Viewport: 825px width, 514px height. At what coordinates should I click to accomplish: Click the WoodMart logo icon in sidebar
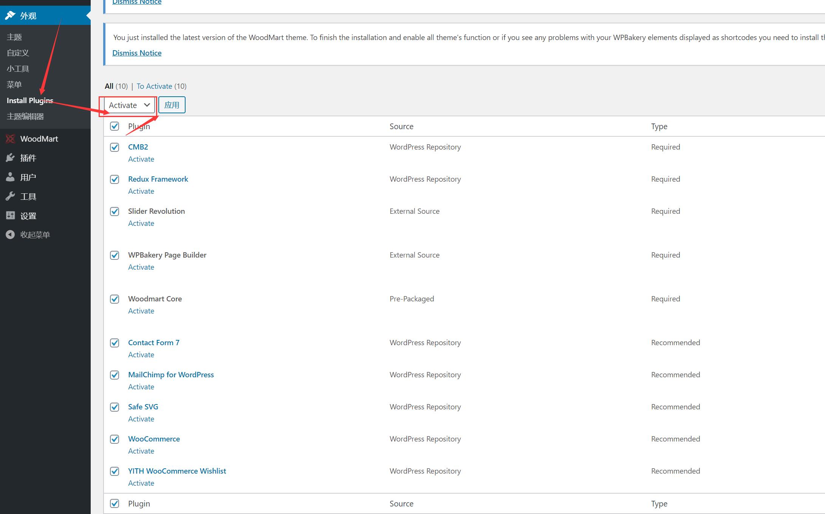click(10, 139)
